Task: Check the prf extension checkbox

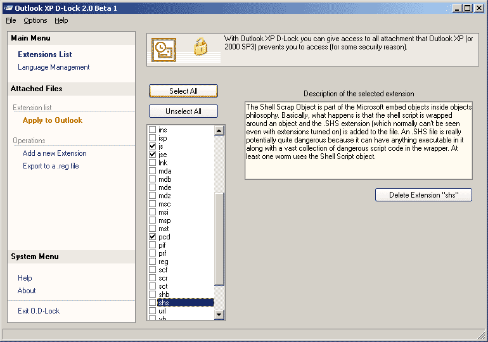Action: (x=152, y=253)
